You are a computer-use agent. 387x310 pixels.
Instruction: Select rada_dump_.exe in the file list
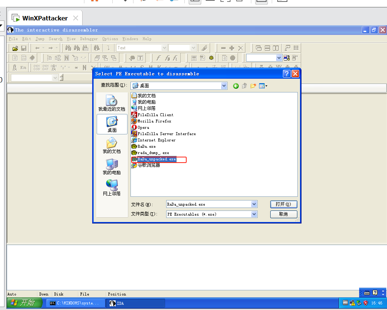151,153
